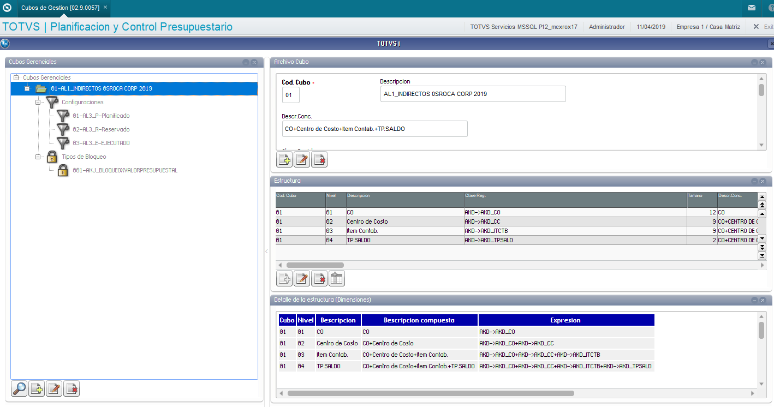This screenshot has width=774, height=407.
Task: Click TOTVS Servicios MSSQL P12_mexrox17 environment label
Action: point(523,27)
